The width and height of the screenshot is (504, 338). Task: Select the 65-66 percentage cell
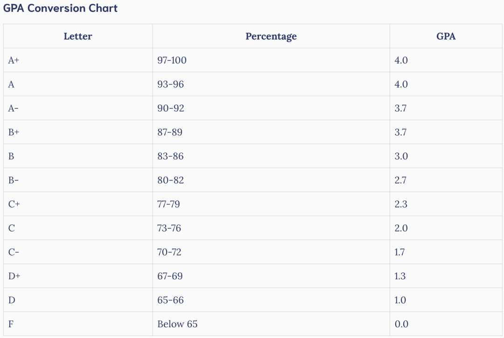click(170, 300)
